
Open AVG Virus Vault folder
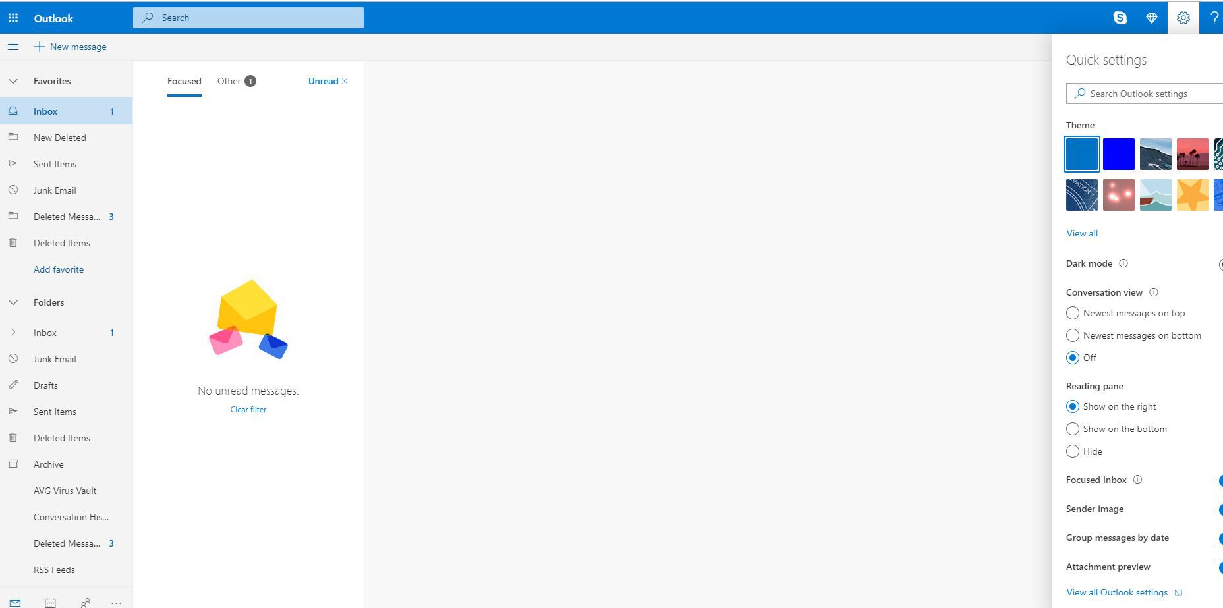66,491
